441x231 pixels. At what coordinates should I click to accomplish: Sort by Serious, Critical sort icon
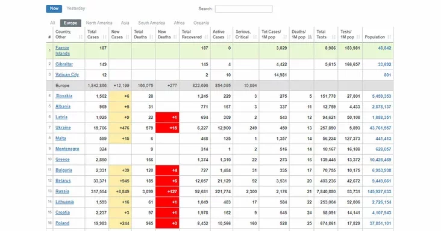(255, 37)
